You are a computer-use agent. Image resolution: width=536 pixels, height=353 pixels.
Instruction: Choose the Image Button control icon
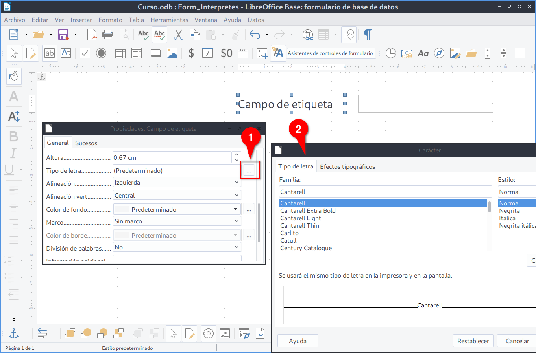coord(172,53)
